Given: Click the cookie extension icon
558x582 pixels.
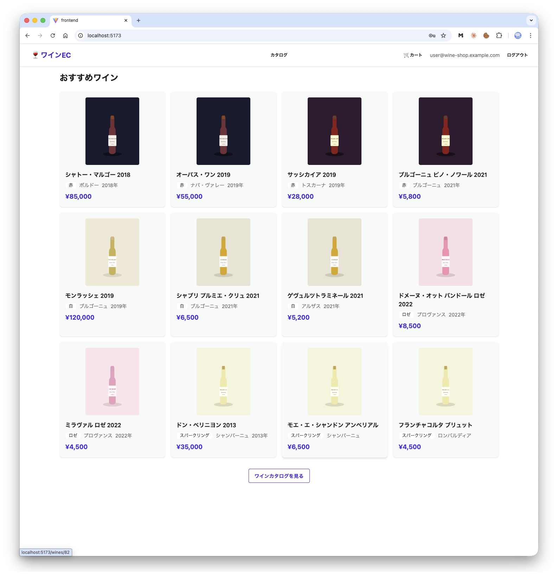Looking at the screenshot, I should pyautogui.click(x=486, y=36).
